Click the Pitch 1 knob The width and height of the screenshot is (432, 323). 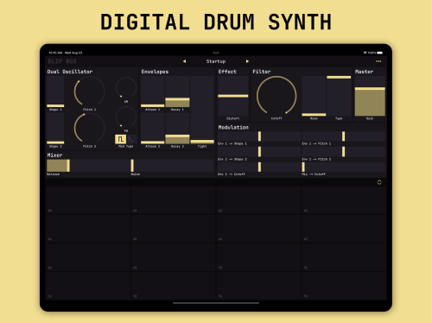(x=89, y=92)
